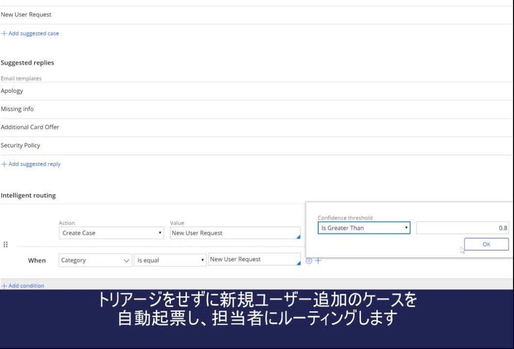This screenshot has width=514, height=349.
Task: Grab the drag handle of the routing rule
Action: [6, 245]
